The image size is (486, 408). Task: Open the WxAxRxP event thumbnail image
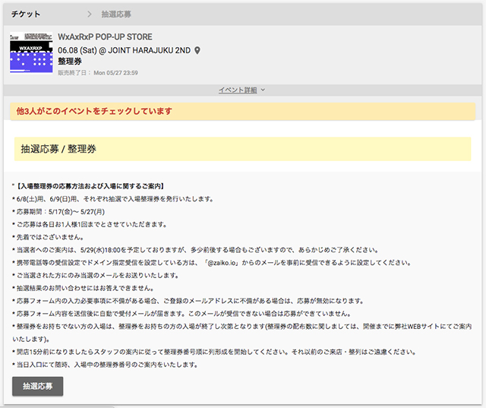(x=31, y=52)
